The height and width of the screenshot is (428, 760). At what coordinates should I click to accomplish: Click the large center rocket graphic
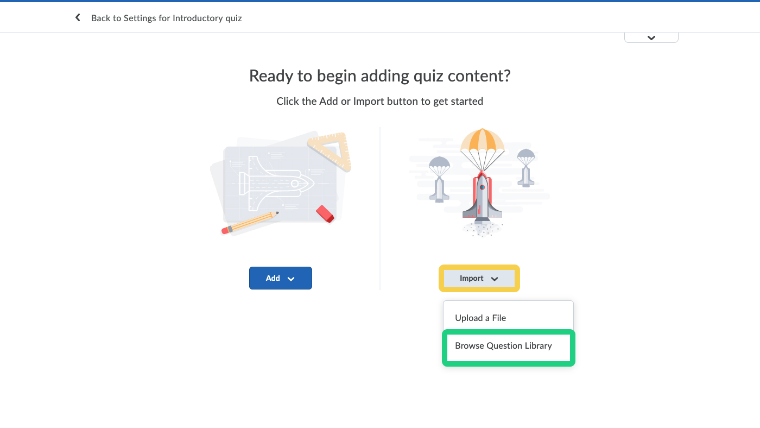click(x=482, y=198)
